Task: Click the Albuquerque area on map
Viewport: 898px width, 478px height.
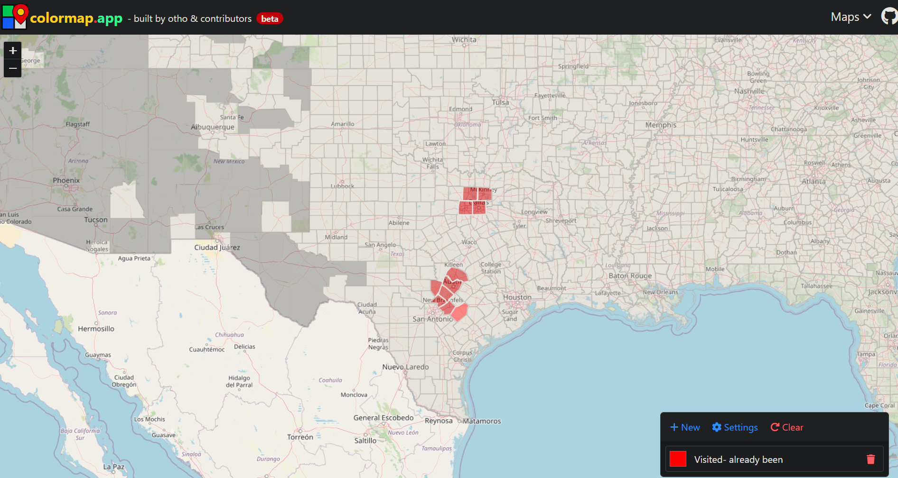Action: (x=212, y=127)
